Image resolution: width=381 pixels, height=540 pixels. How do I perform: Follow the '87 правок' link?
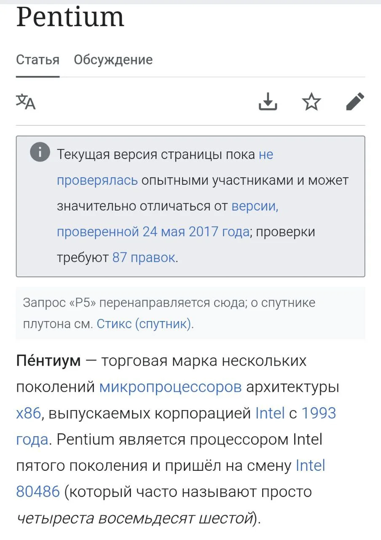[x=143, y=257]
